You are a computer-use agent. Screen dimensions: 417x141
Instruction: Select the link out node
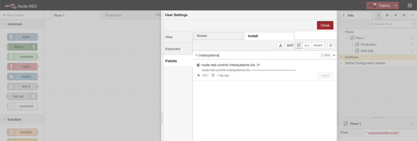coord(22,96)
